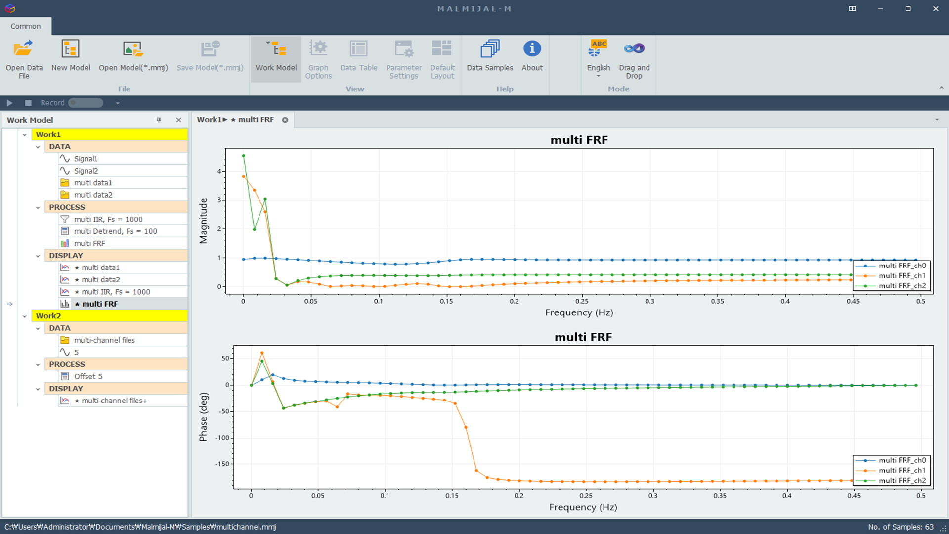Open the Data Samples window
The width and height of the screenshot is (949, 534).
[489, 49]
